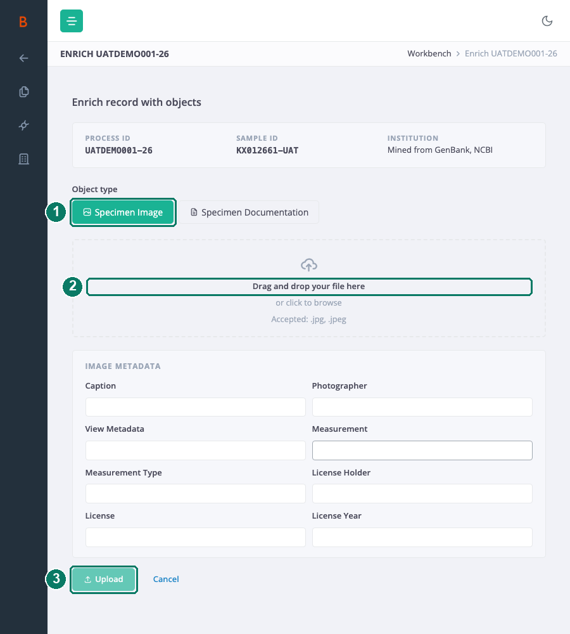This screenshot has width=570, height=634.
Task: Click 'Mined from GenBank, NCBI' institution text
Action: click(440, 150)
